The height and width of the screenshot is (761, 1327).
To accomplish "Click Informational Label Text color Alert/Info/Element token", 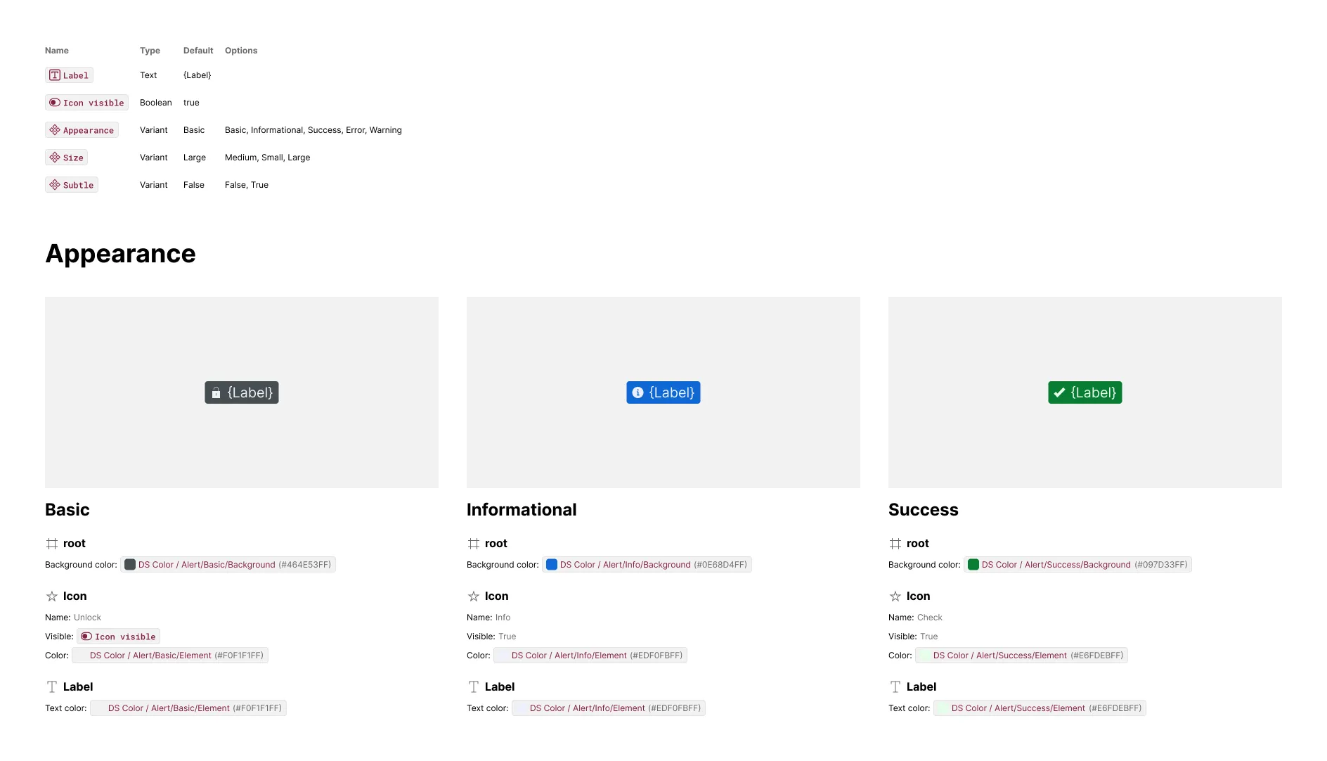I will coord(609,708).
